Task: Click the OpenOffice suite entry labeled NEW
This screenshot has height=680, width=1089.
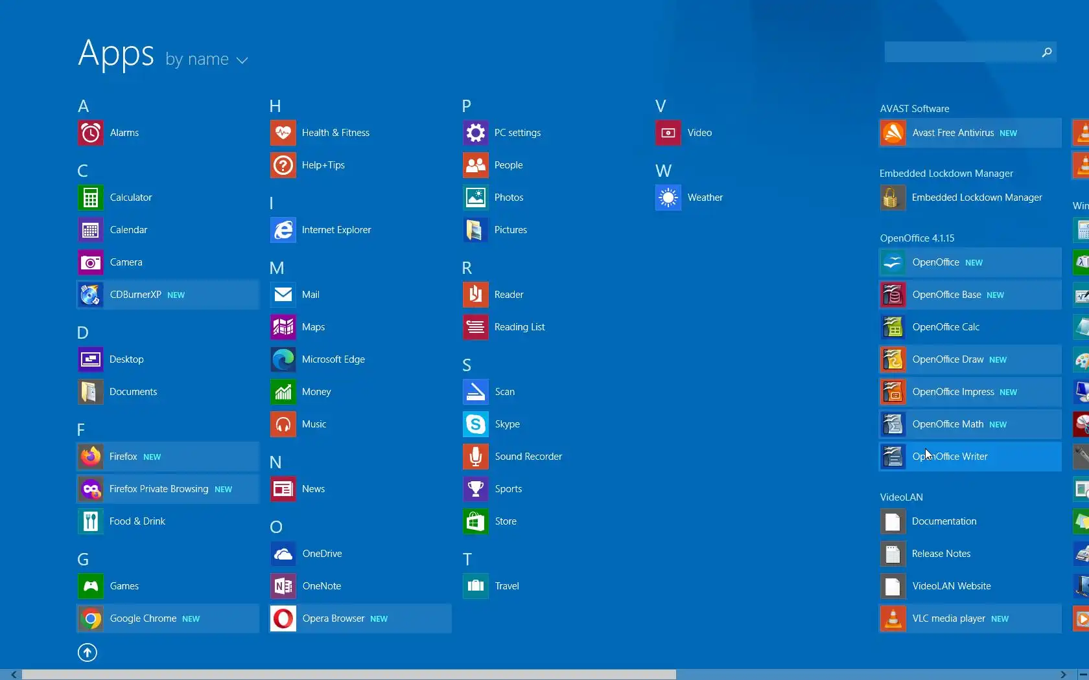Action: [x=970, y=262]
